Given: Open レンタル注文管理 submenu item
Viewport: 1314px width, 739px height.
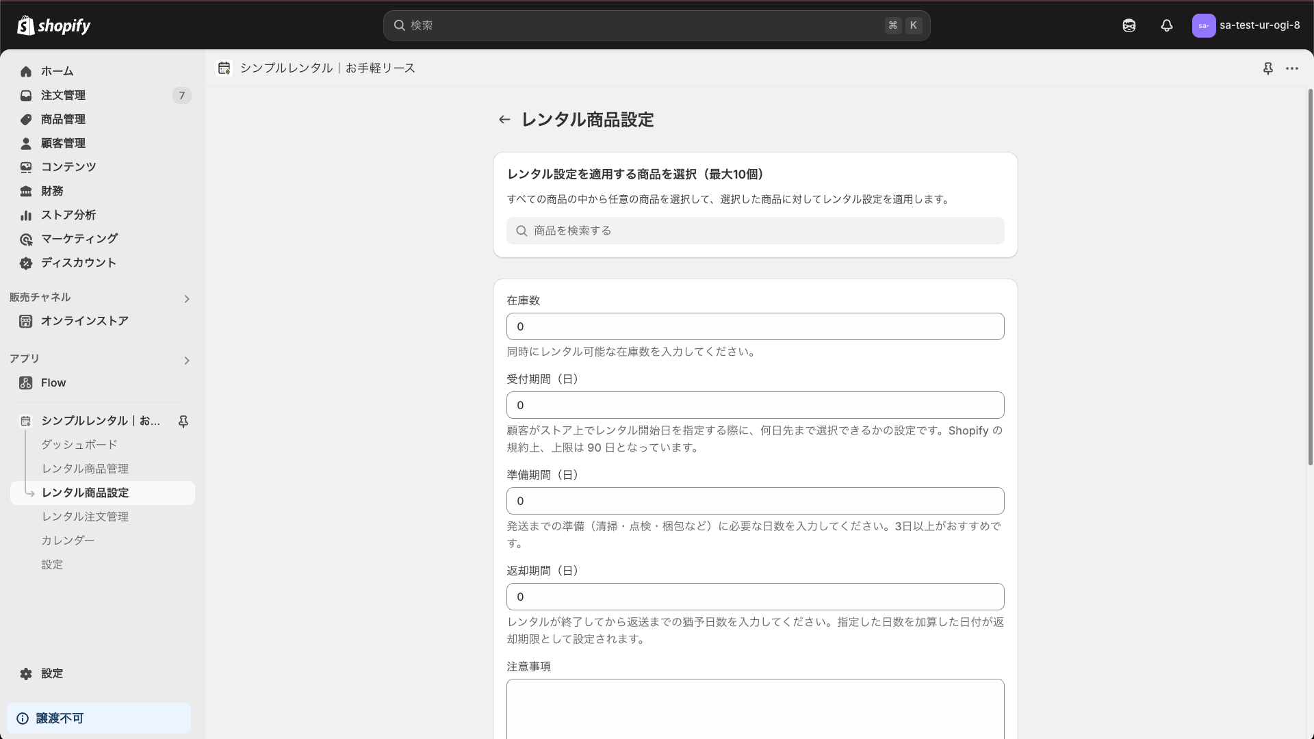Looking at the screenshot, I should [x=85, y=517].
